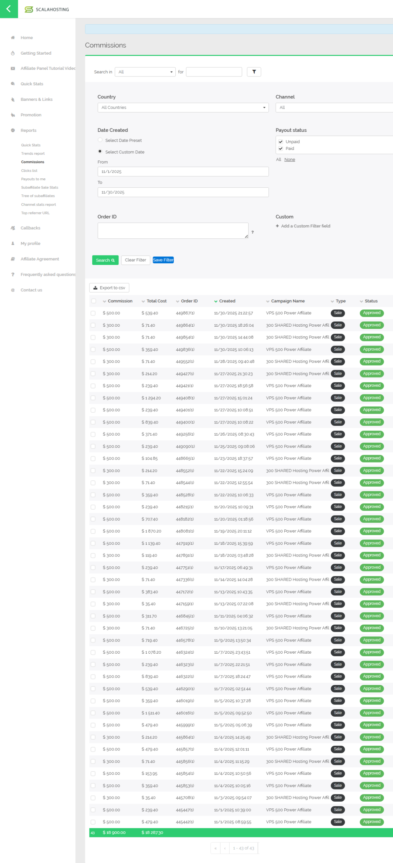Open Quick Stats under Reports

pos(31,145)
